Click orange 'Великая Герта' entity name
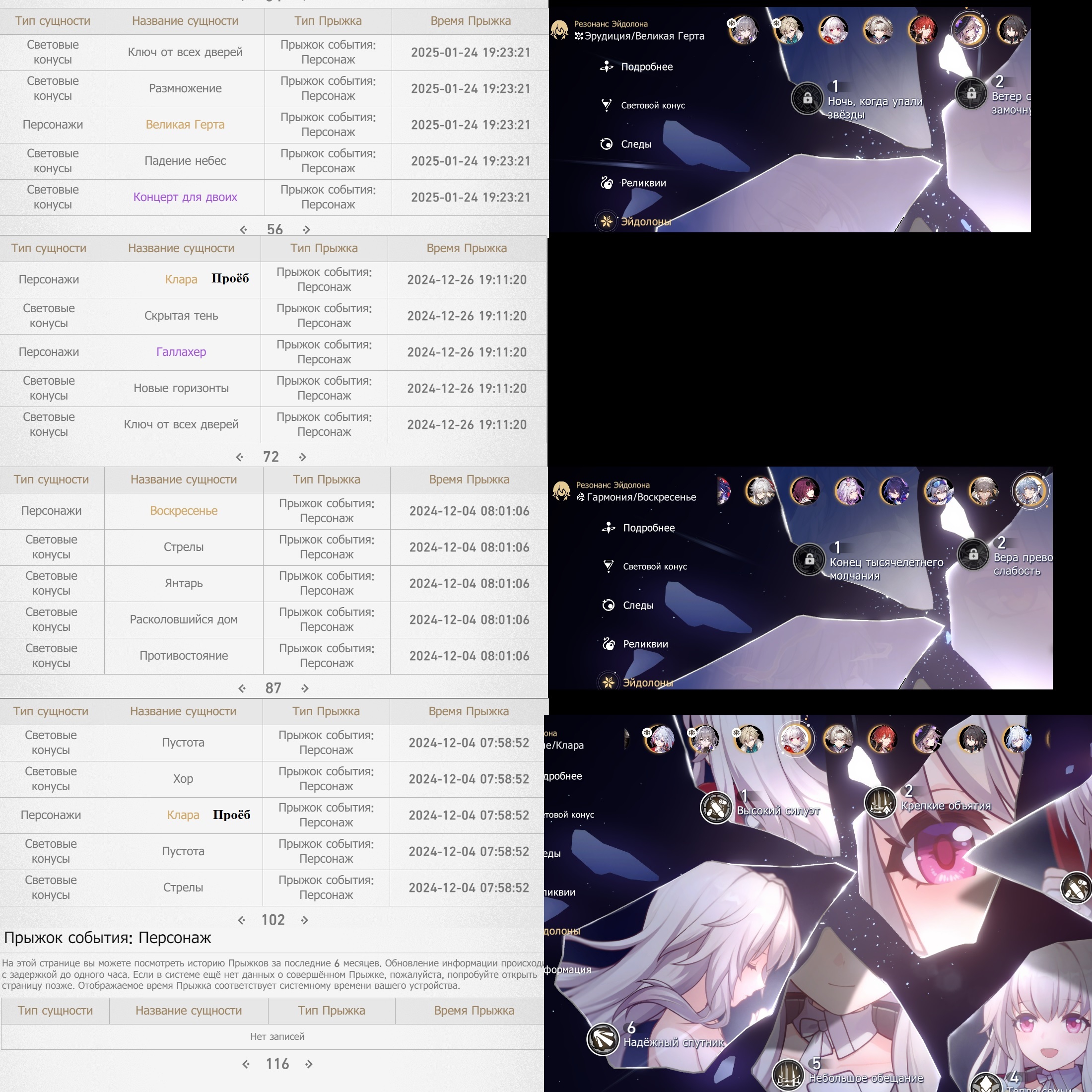Screen dimensions: 1092x1092 185,125
